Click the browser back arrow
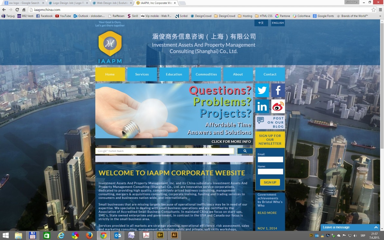Screen dimensions: 384x240 [4, 10]
